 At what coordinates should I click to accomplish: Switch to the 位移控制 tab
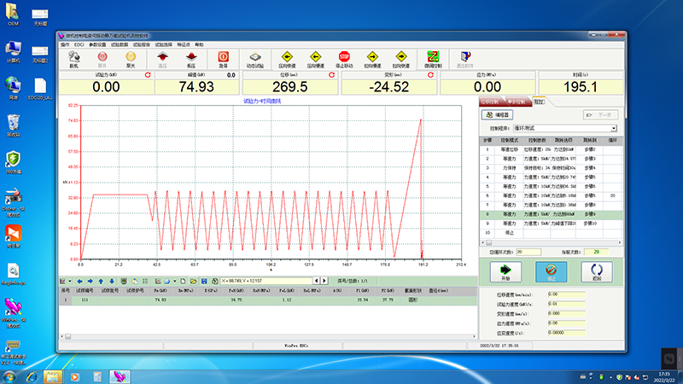491,101
